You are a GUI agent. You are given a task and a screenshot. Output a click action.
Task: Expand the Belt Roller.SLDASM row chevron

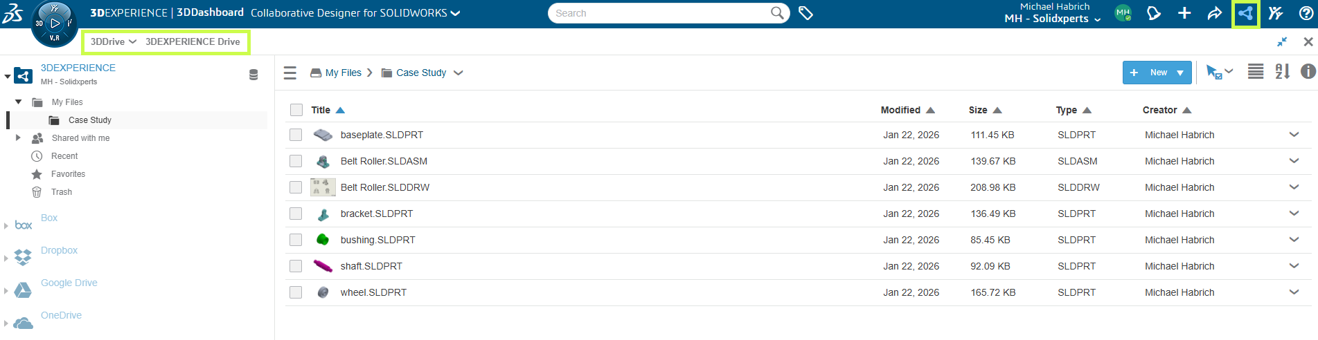click(x=1294, y=161)
